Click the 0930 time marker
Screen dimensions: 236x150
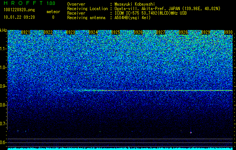[x=228, y=32]
